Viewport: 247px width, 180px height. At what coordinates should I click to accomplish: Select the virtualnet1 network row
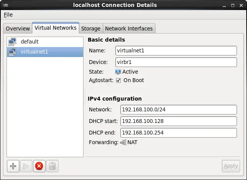45,52
